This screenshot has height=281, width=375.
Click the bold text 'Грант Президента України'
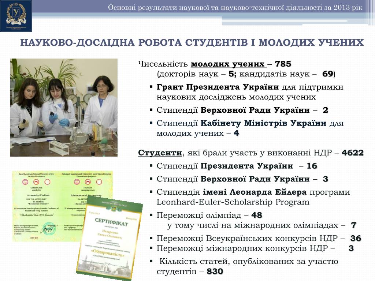click(x=218, y=87)
